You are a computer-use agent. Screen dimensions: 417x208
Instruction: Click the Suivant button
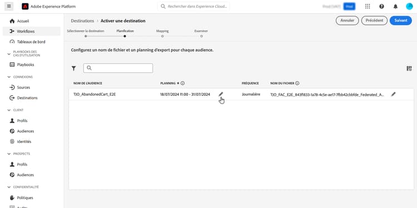click(400, 21)
